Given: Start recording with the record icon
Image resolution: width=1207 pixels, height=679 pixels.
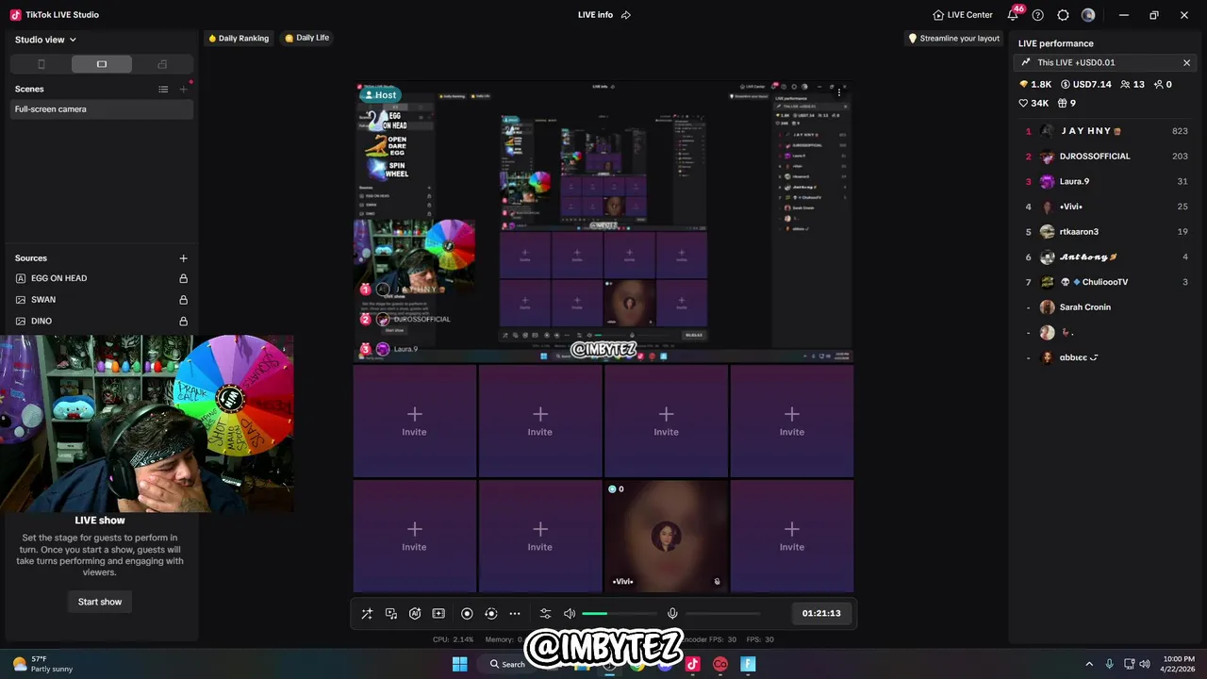Looking at the screenshot, I should pos(467,613).
